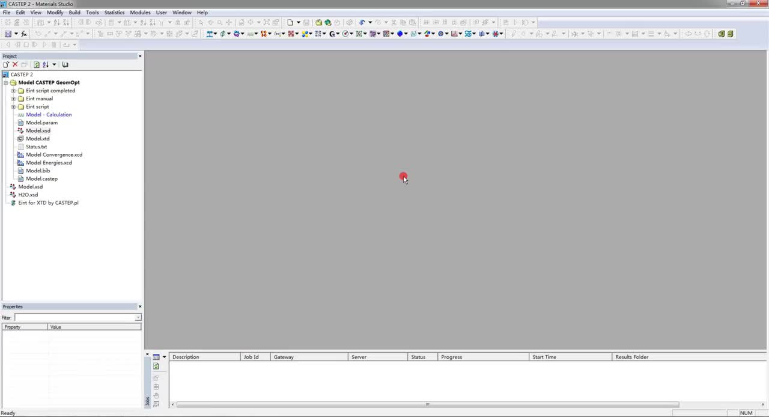Open the File menu
The width and height of the screenshot is (769, 417).
[x=6, y=12]
